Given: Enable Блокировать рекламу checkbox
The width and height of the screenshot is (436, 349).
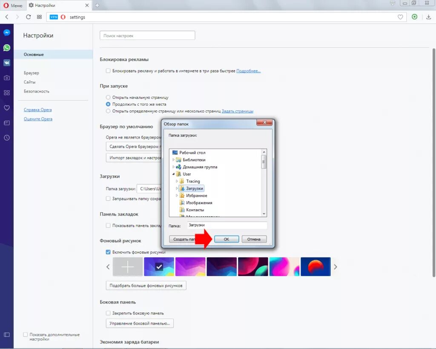Looking at the screenshot, I should 108,71.
